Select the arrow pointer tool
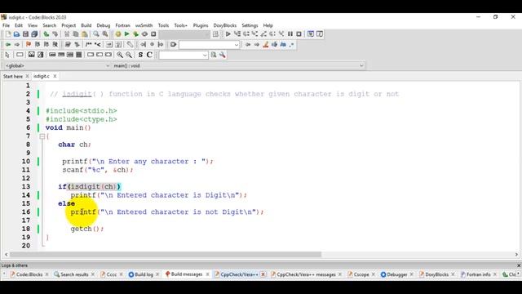The width and height of the screenshot is (522, 294). 7,55
